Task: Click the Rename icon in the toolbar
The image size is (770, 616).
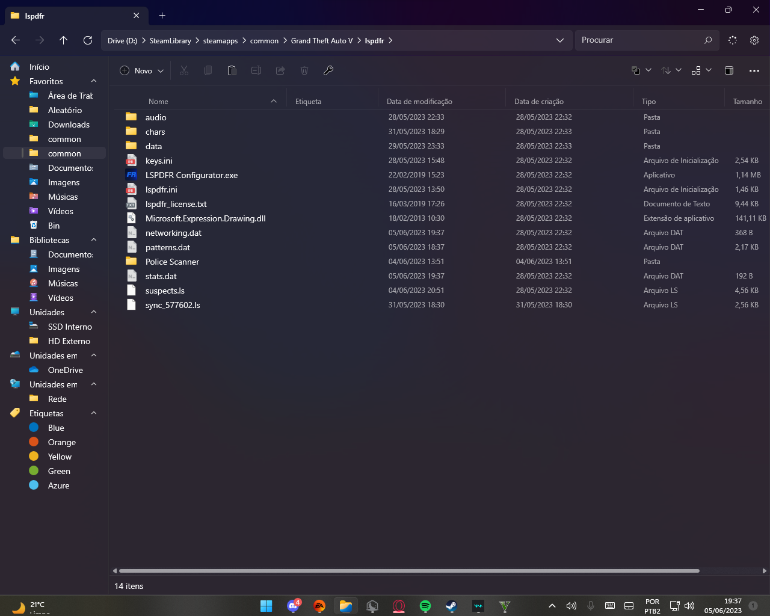Action: point(256,70)
